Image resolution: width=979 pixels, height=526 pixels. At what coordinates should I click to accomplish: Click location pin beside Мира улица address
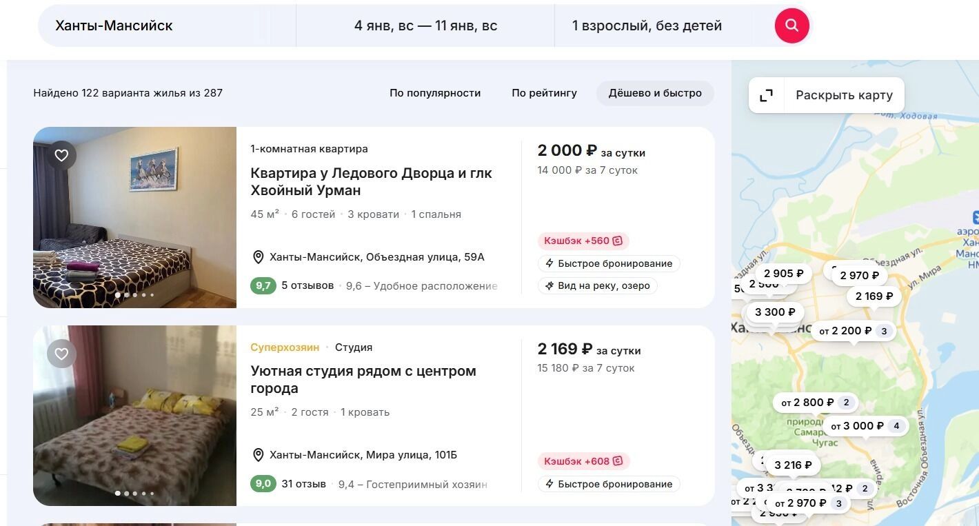pyautogui.click(x=259, y=455)
